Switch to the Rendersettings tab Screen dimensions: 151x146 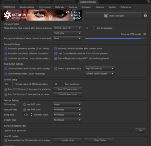tap(27, 7)
